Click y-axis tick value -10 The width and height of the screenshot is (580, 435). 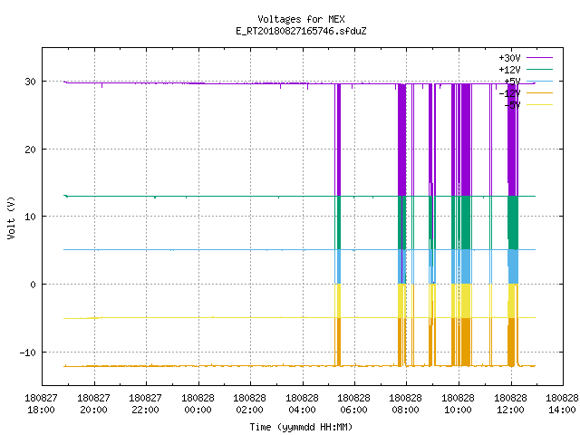28,353
